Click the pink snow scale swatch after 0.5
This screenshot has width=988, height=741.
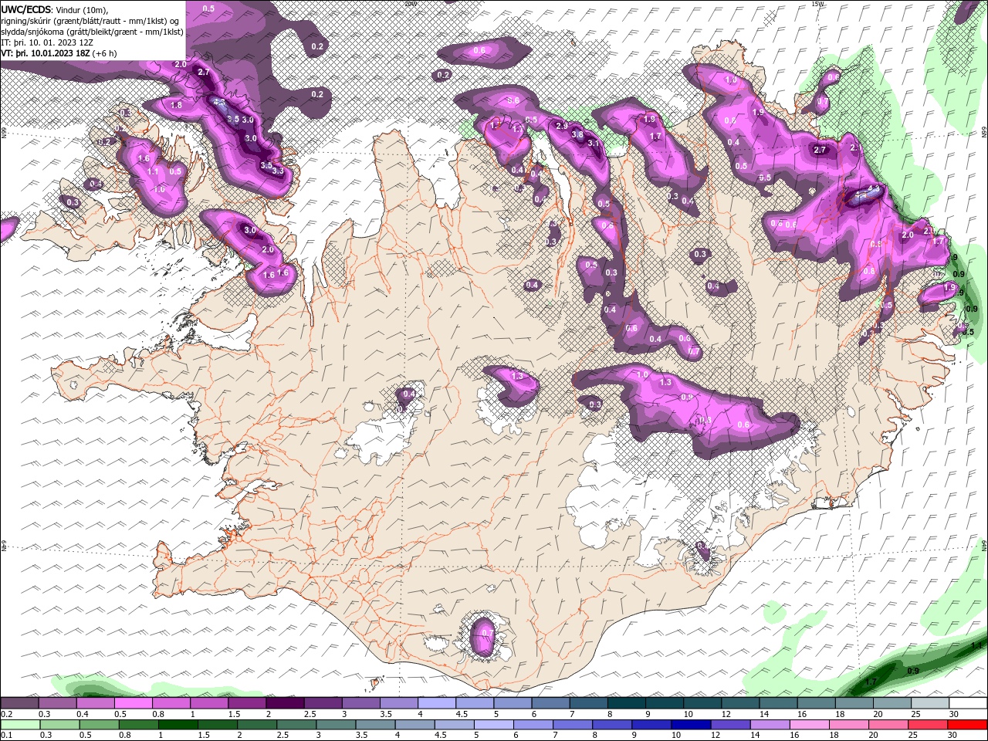(133, 703)
